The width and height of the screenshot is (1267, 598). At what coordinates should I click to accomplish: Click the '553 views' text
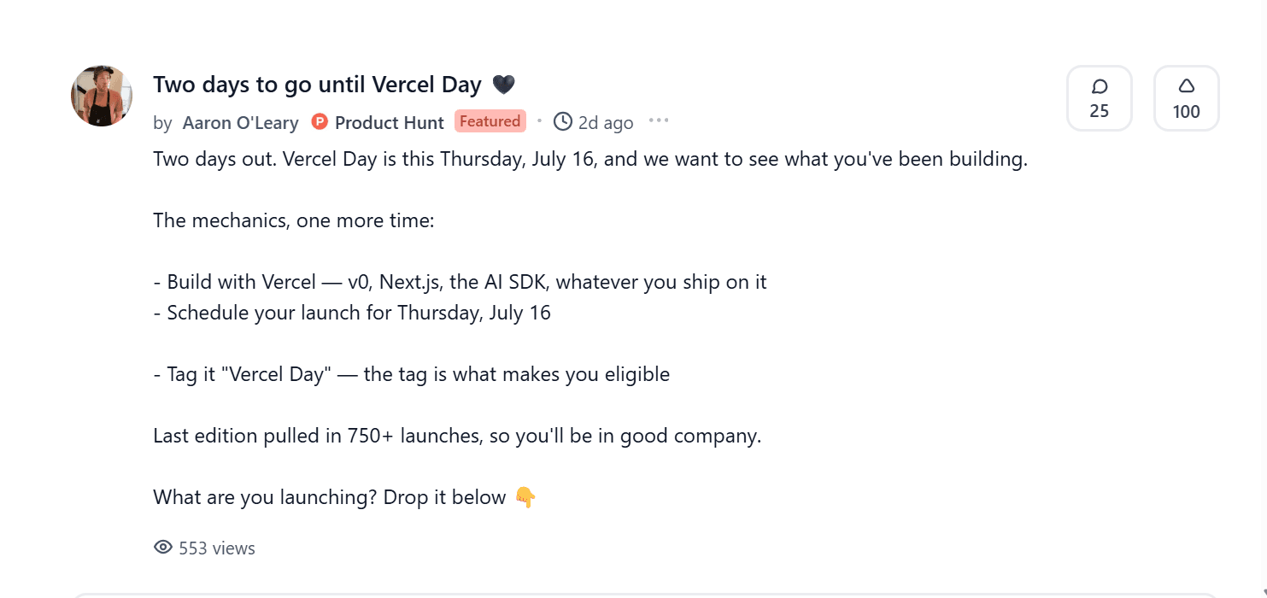point(217,548)
